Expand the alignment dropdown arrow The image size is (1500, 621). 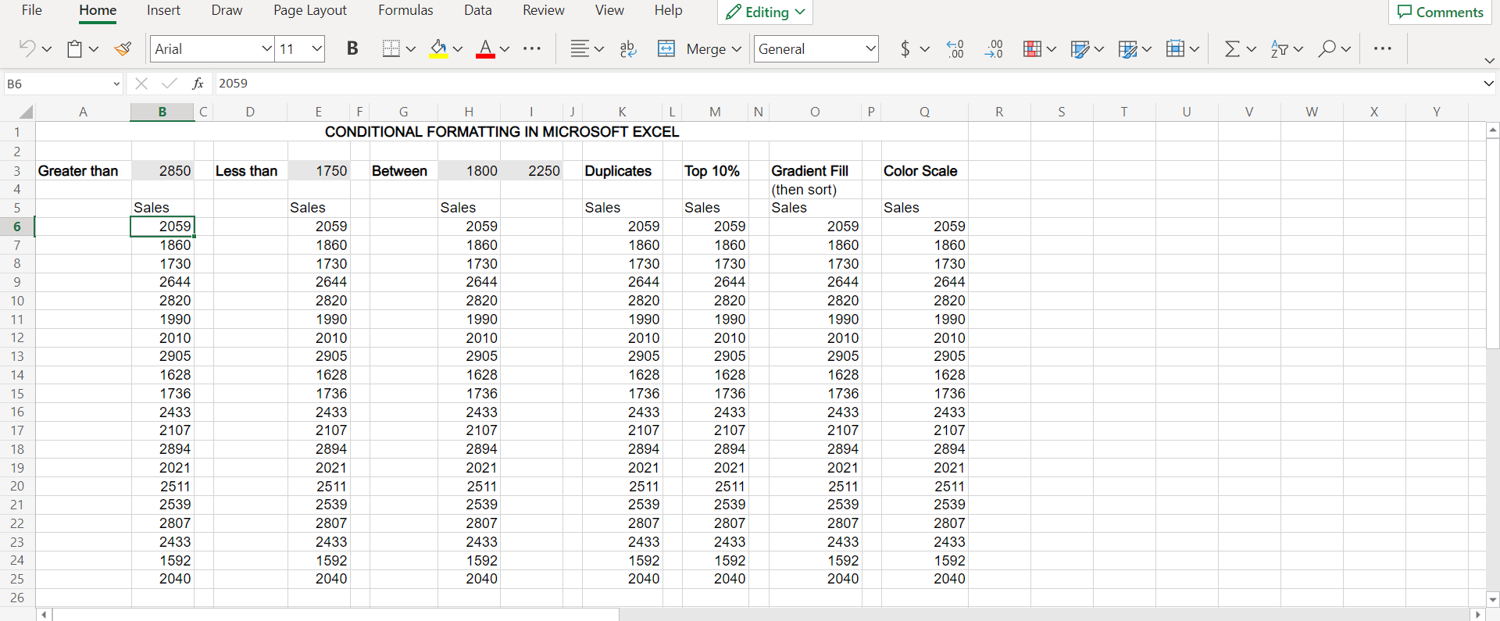[599, 49]
